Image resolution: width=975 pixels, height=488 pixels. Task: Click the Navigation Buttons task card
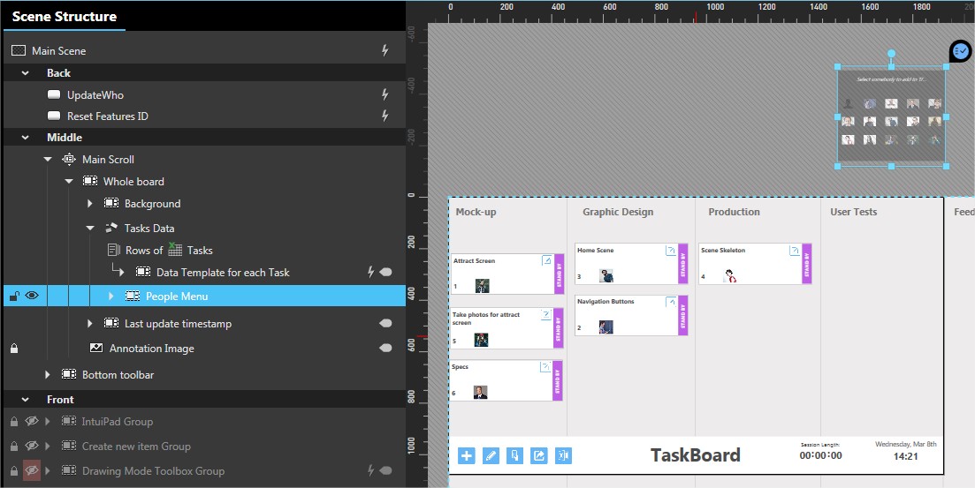pos(631,315)
